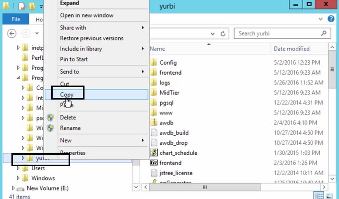
Task: Choose Copy from the context menu
Action: pyautogui.click(x=67, y=94)
